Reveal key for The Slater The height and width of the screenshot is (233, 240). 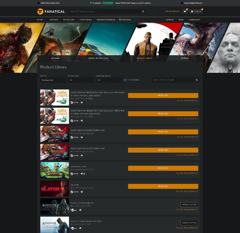click(x=163, y=186)
